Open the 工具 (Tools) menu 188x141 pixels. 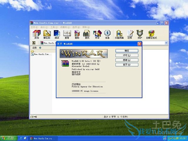coord(53,27)
